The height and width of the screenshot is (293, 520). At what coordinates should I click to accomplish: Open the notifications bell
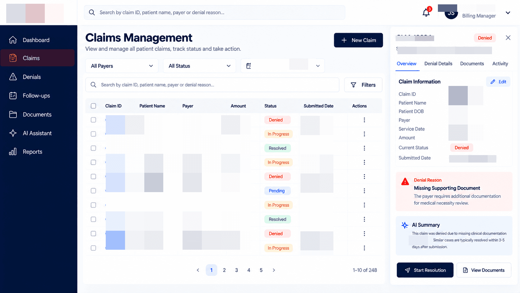point(426,13)
